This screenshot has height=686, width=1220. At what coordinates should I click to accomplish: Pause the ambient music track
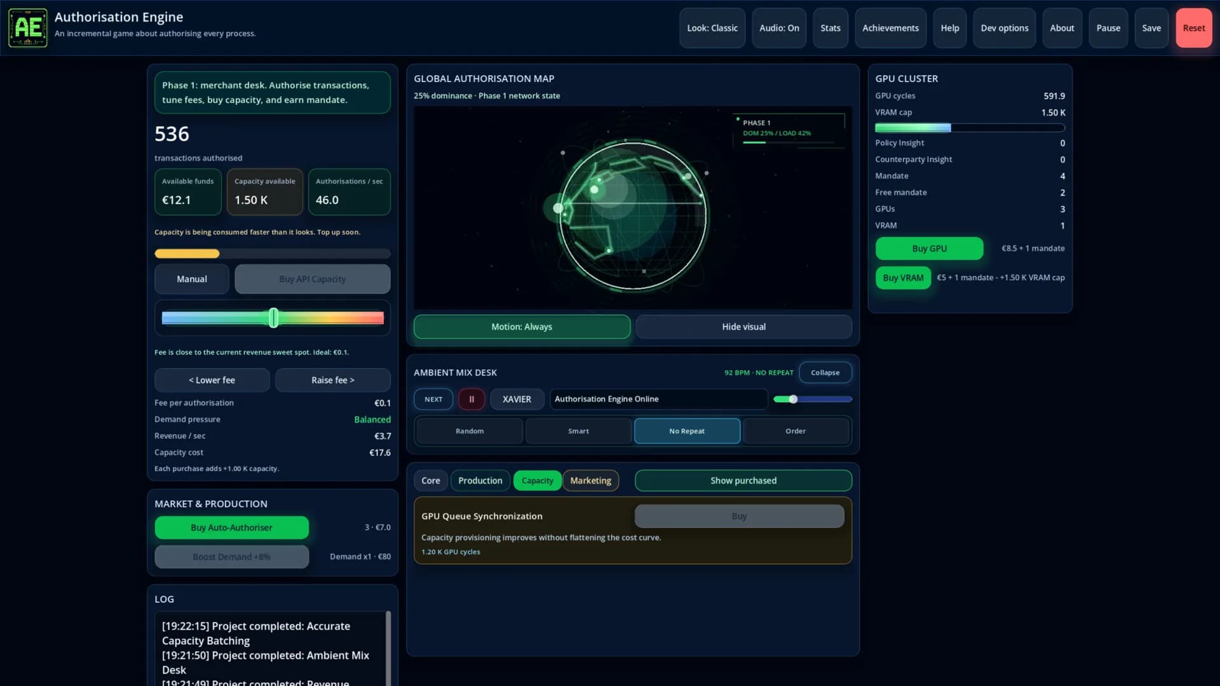(x=471, y=399)
